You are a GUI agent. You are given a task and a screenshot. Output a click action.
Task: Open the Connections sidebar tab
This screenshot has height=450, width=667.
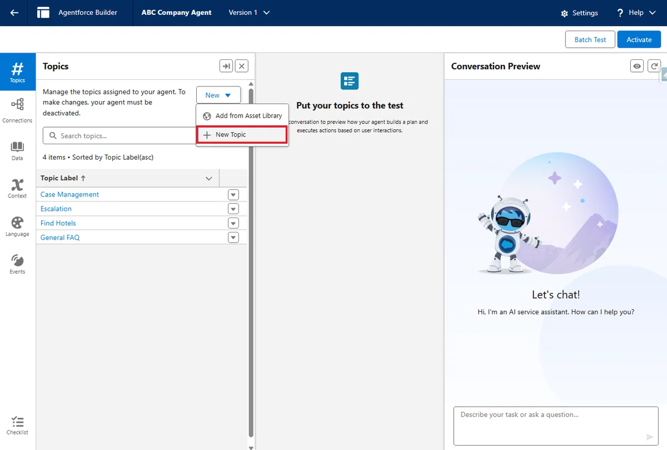point(17,110)
